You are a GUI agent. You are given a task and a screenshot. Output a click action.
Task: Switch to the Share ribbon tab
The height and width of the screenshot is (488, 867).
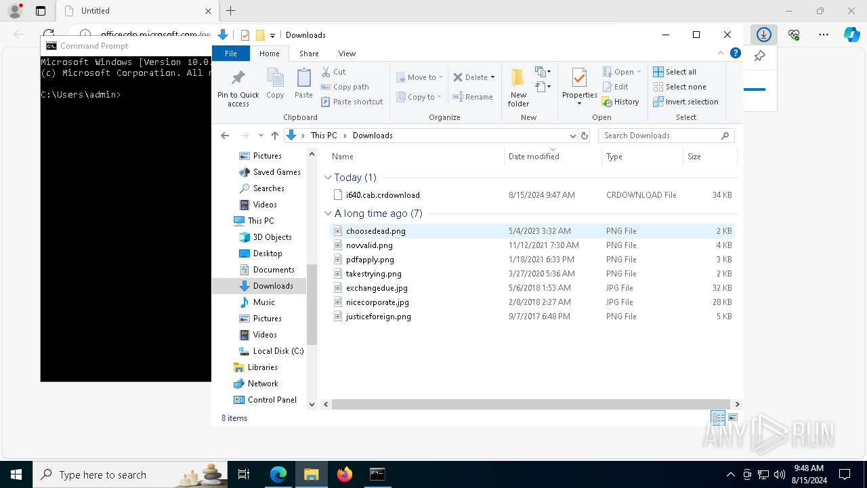pos(309,54)
